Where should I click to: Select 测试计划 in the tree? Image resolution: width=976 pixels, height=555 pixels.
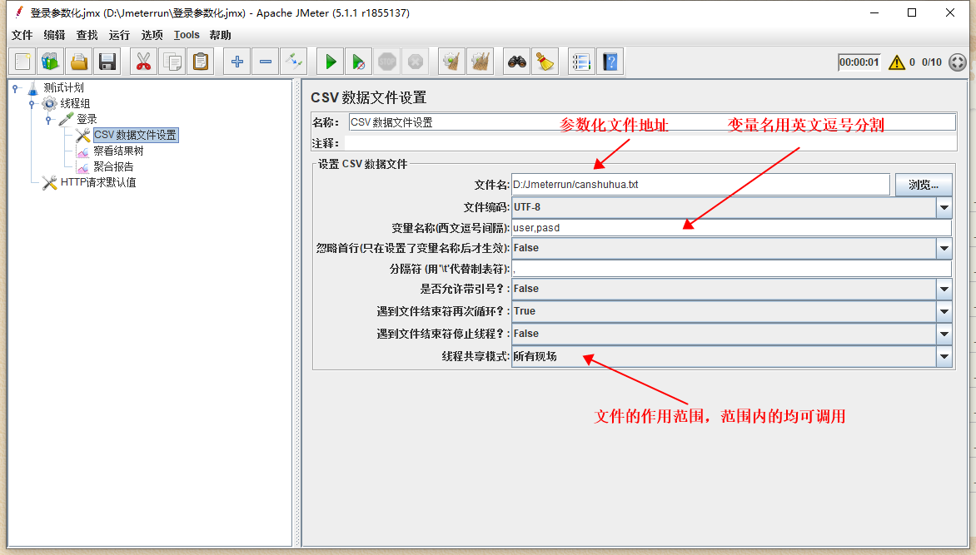tap(63, 87)
